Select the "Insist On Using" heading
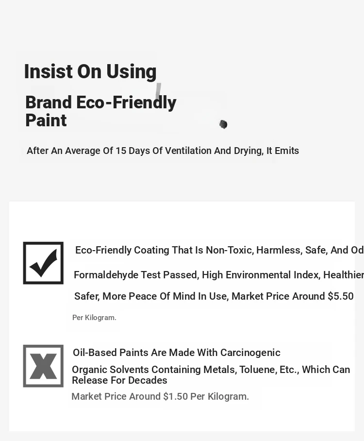This screenshot has height=441, width=364. (x=90, y=71)
